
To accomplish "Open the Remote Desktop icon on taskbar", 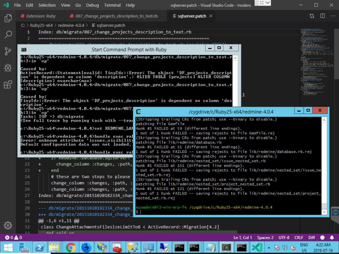I will (x=164, y=248).
